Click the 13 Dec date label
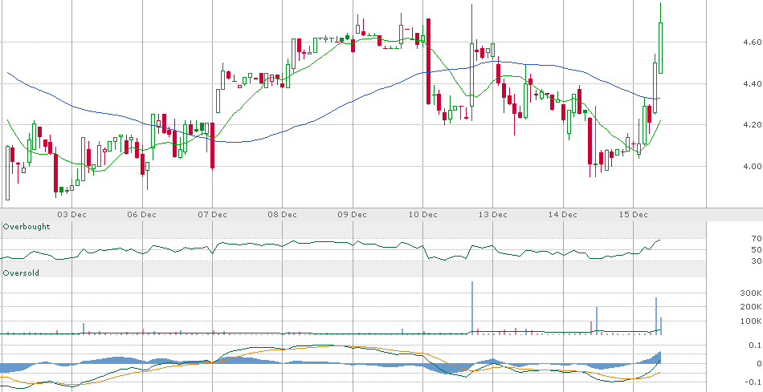 coord(492,214)
